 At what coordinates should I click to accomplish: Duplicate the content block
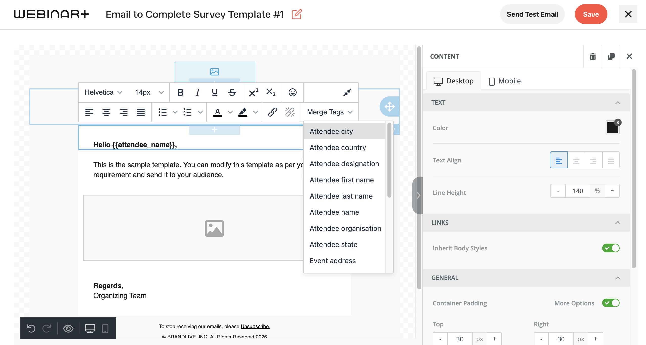611,56
